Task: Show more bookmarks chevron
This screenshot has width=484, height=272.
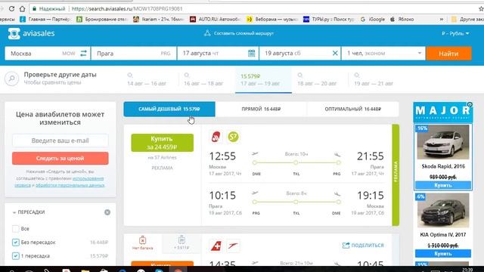Action: pyautogui.click(x=442, y=19)
